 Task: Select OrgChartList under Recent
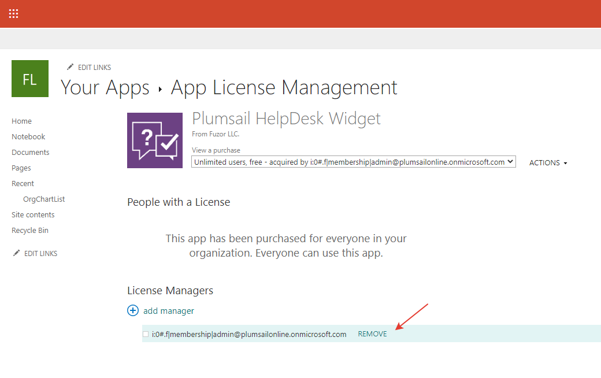click(43, 199)
